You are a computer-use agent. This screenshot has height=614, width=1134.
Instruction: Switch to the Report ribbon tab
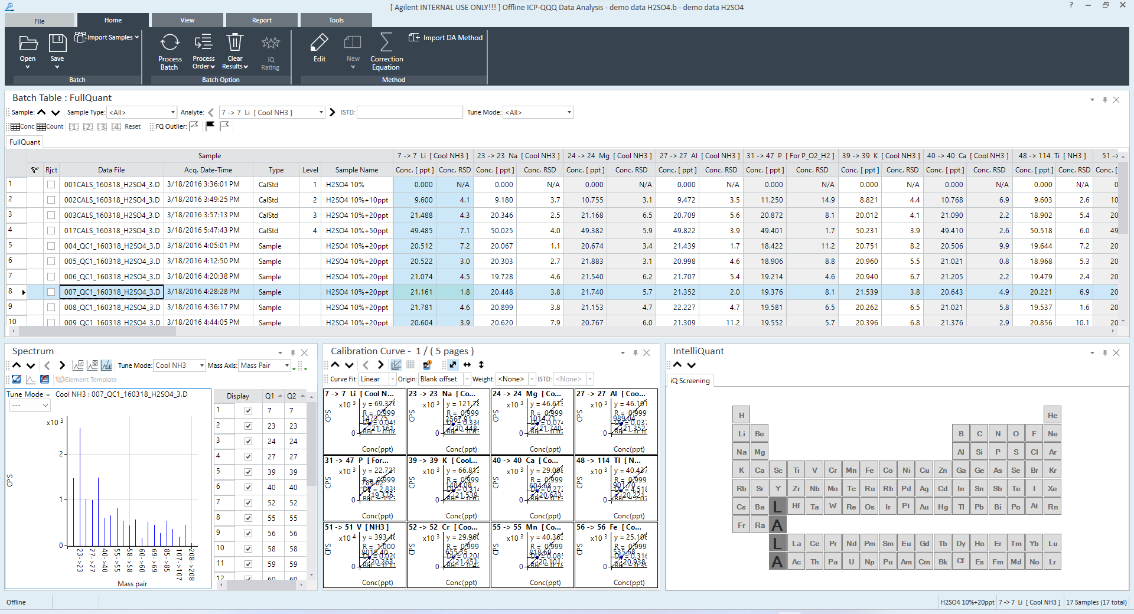point(262,20)
